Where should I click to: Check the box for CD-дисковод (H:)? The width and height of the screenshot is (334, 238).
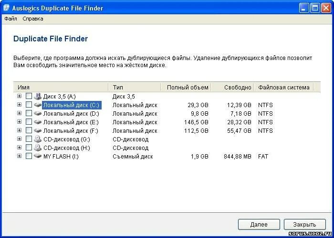click(x=29, y=147)
